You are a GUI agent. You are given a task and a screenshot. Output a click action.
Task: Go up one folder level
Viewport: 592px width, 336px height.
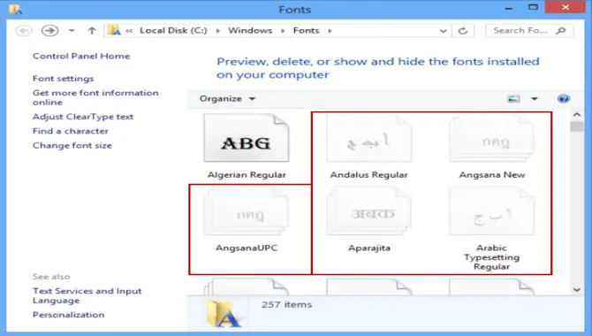(91, 30)
